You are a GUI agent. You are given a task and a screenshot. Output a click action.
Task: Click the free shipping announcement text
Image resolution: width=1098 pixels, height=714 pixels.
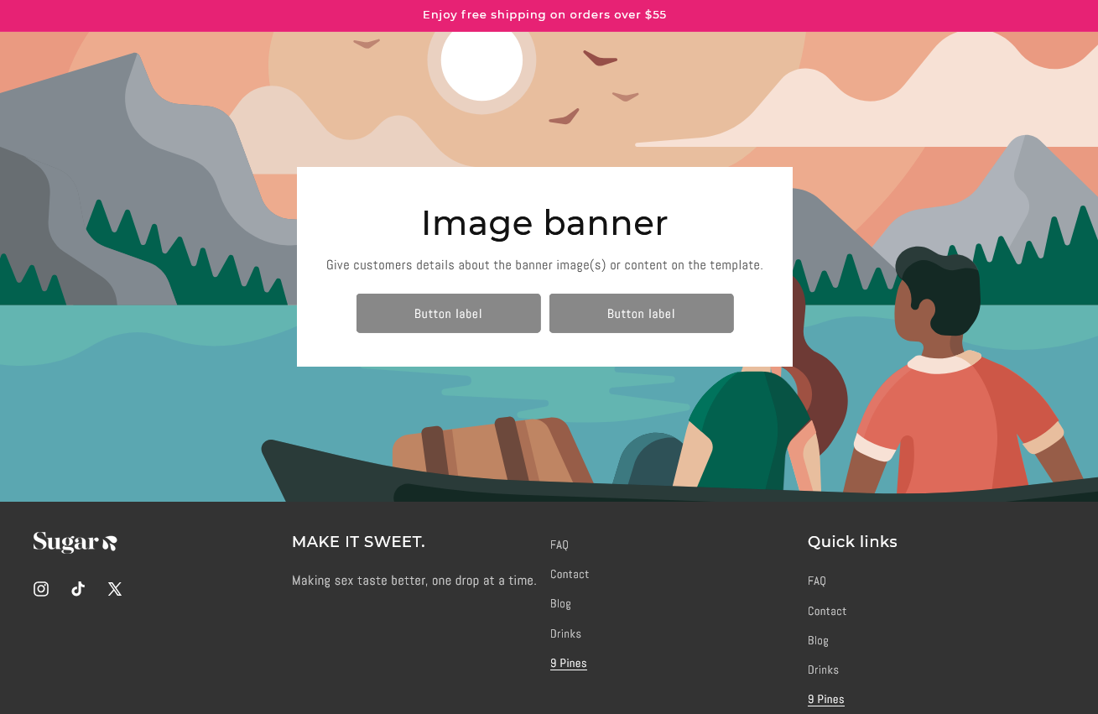[544, 15]
